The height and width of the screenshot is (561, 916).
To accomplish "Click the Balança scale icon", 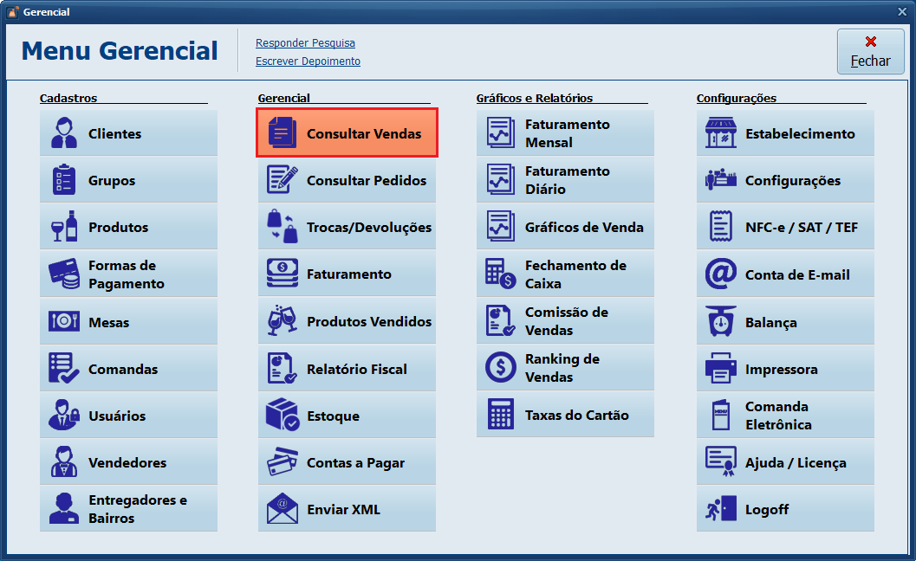I will (x=720, y=322).
